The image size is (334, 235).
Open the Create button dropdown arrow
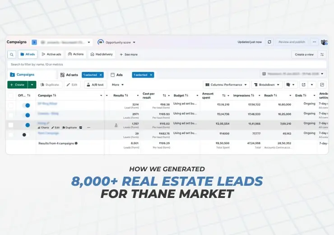[x=32, y=85]
